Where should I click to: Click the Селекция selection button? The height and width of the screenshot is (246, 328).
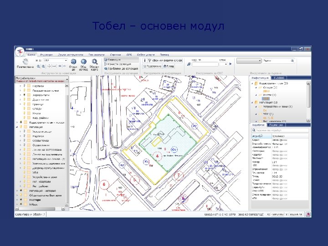[x=121, y=60]
